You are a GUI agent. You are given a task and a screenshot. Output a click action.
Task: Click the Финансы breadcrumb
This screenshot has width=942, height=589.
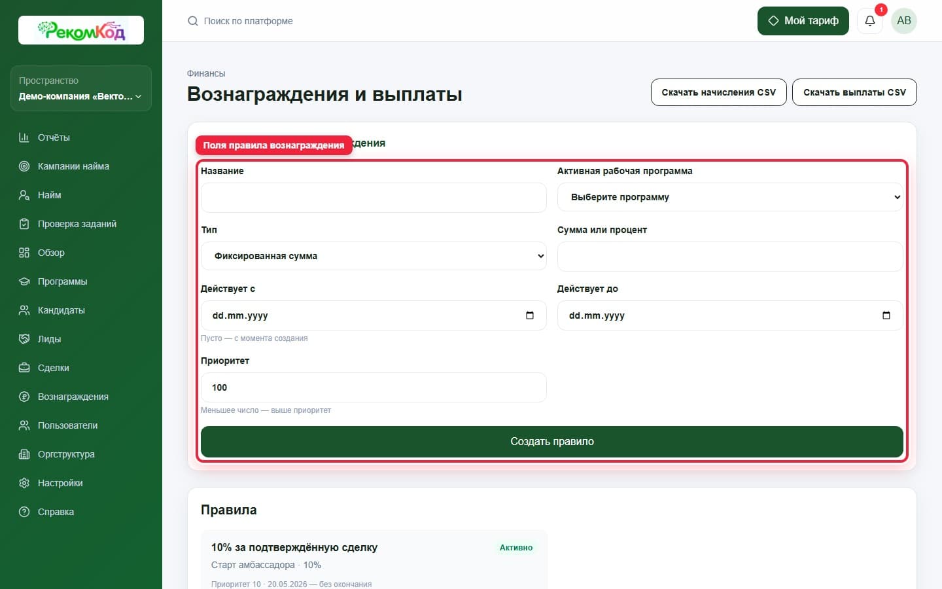[x=206, y=73]
